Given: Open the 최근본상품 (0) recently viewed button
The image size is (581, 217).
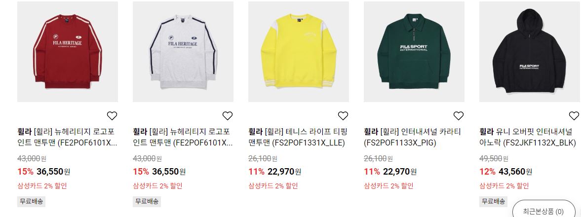Looking at the screenshot, I should 543,212.
